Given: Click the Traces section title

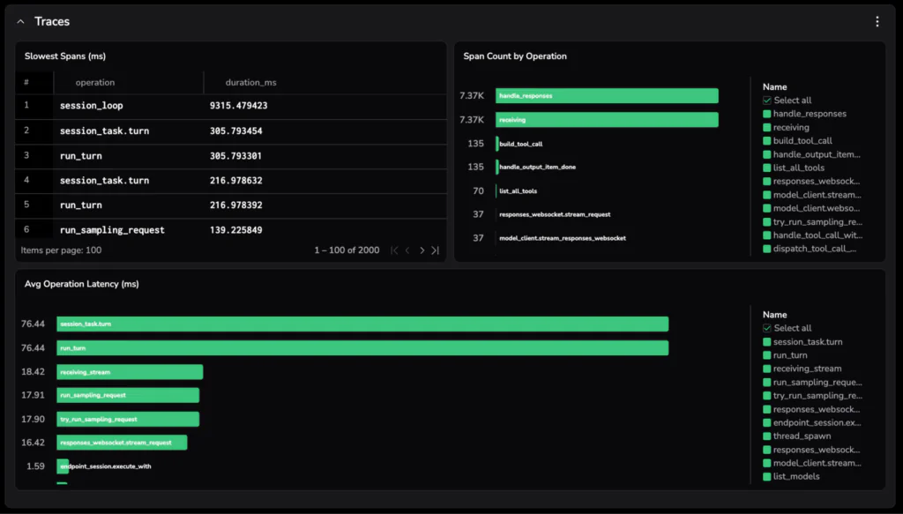Looking at the screenshot, I should (52, 21).
